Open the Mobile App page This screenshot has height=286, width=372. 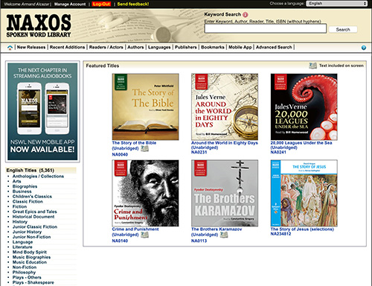[x=240, y=47]
